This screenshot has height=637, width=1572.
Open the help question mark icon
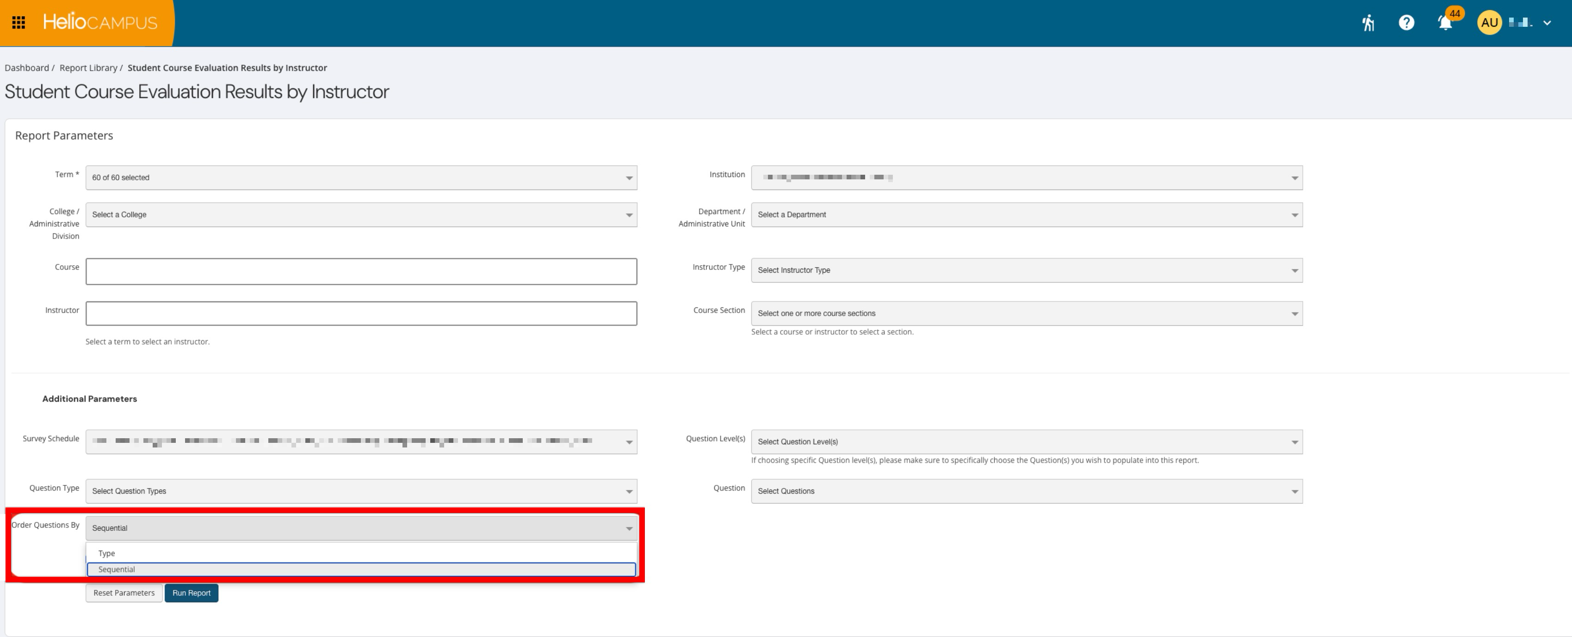pos(1406,23)
